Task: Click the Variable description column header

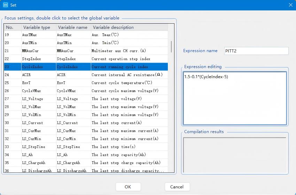Action: point(130,27)
